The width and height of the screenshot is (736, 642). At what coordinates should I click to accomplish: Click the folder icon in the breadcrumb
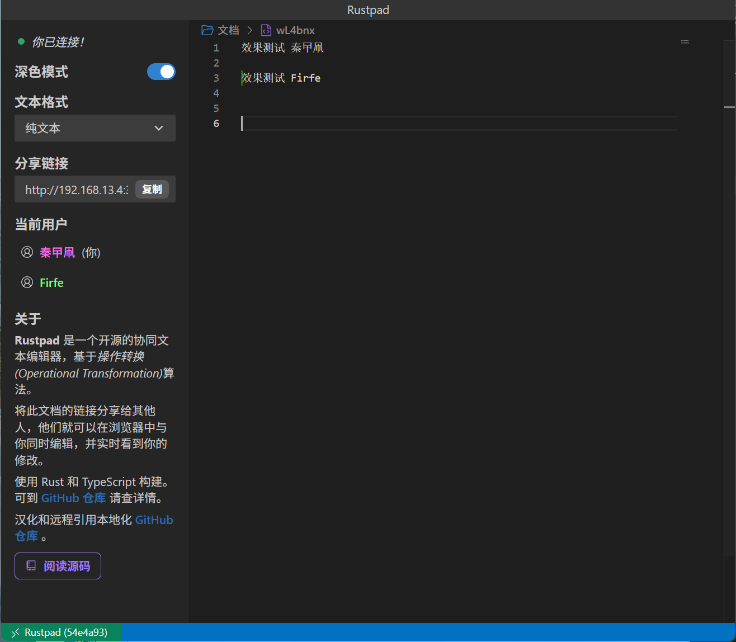point(207,30)
